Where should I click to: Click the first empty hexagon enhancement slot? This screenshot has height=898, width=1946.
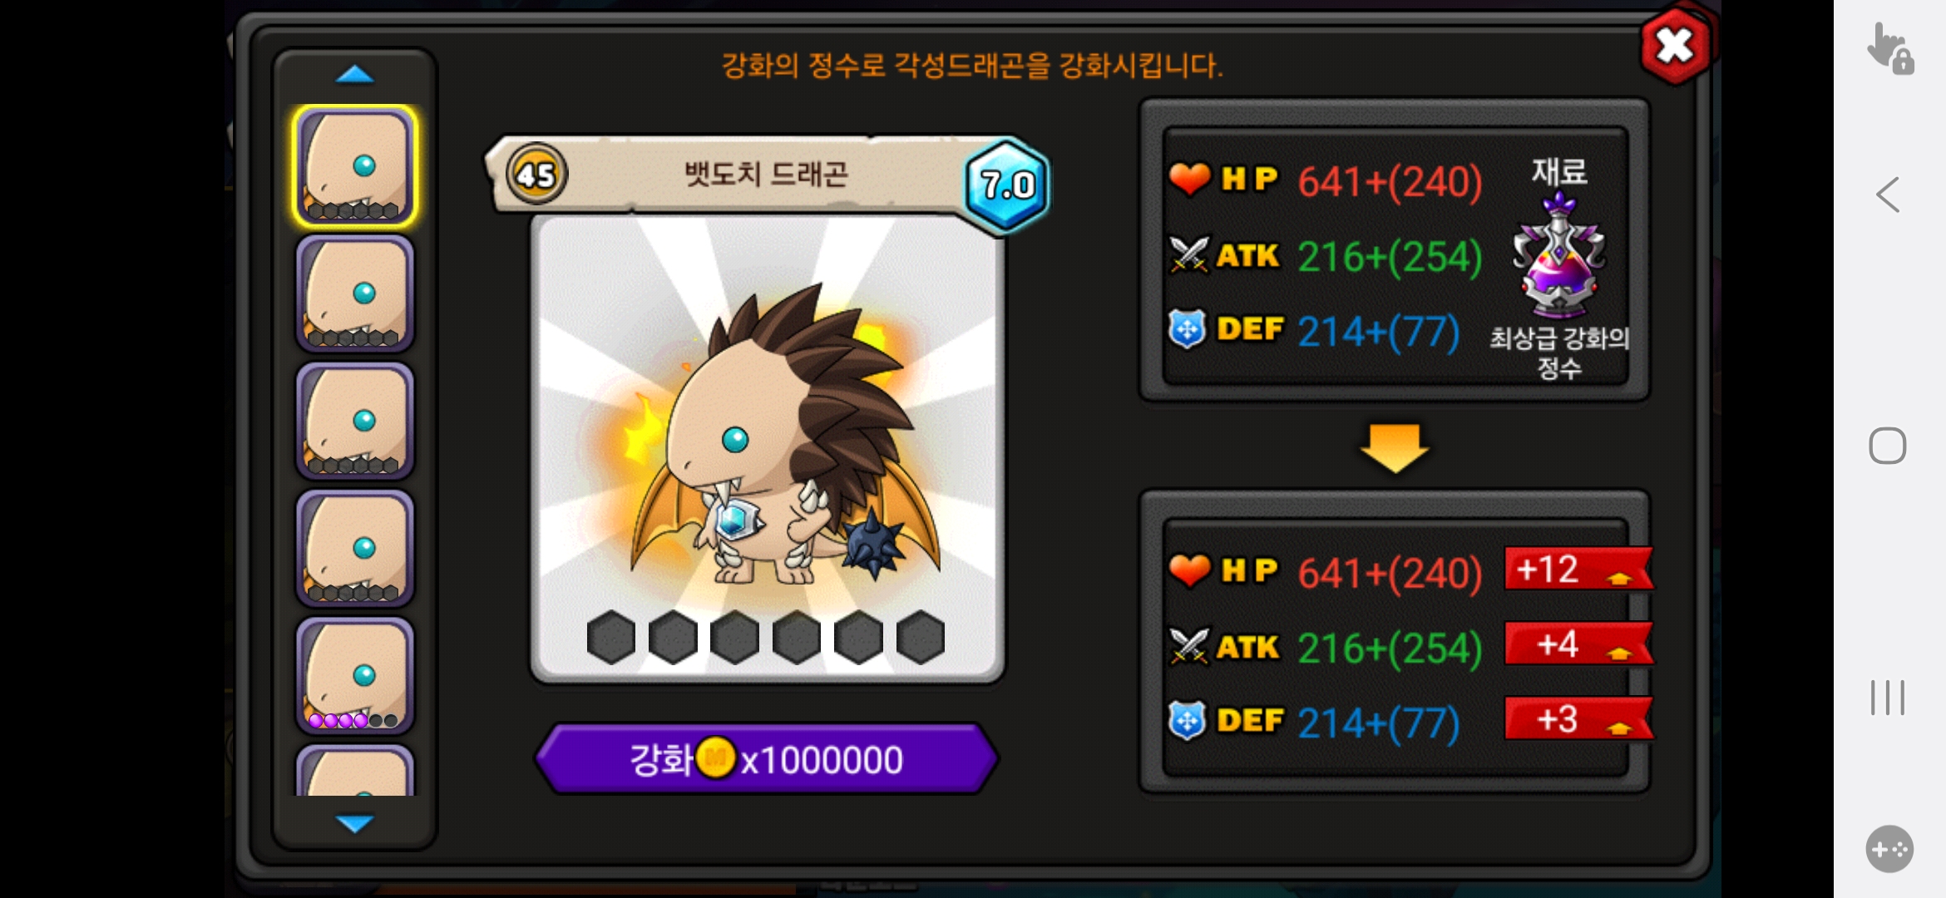tap(611, 638)
